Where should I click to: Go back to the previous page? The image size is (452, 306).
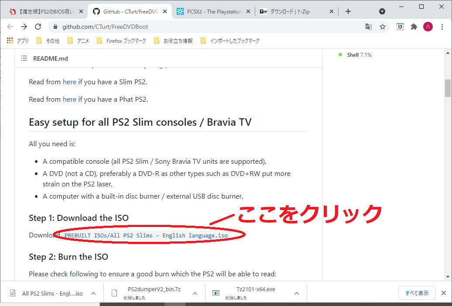click(x=10, y=27)
